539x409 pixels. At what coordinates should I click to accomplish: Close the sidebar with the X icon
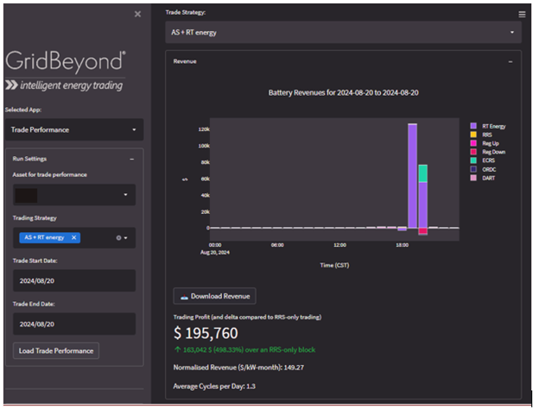[x=137, y=14]
